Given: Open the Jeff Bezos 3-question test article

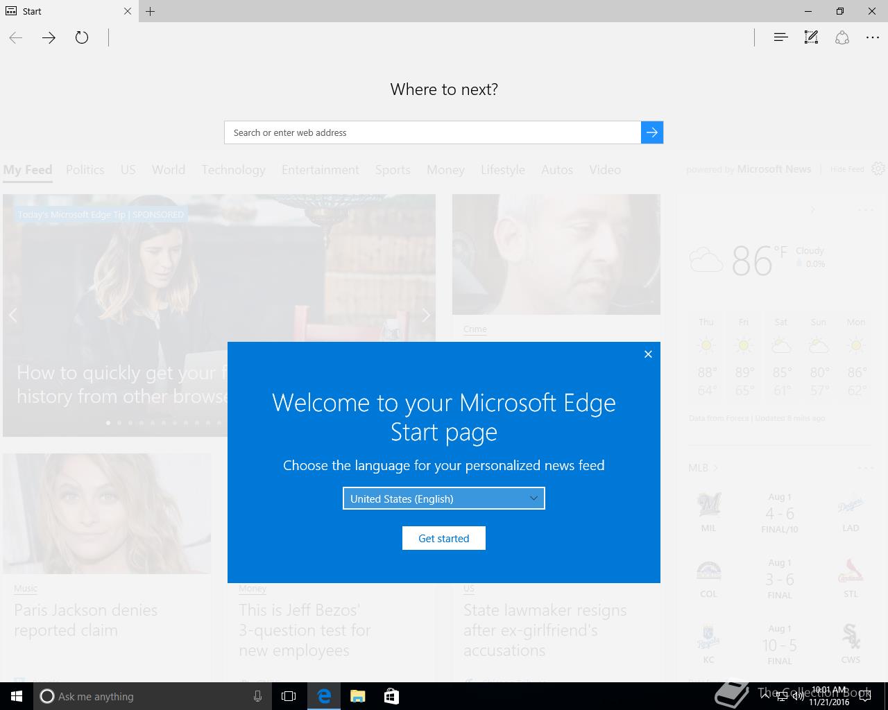Looking at the screenshot, I should coord(305,630).
